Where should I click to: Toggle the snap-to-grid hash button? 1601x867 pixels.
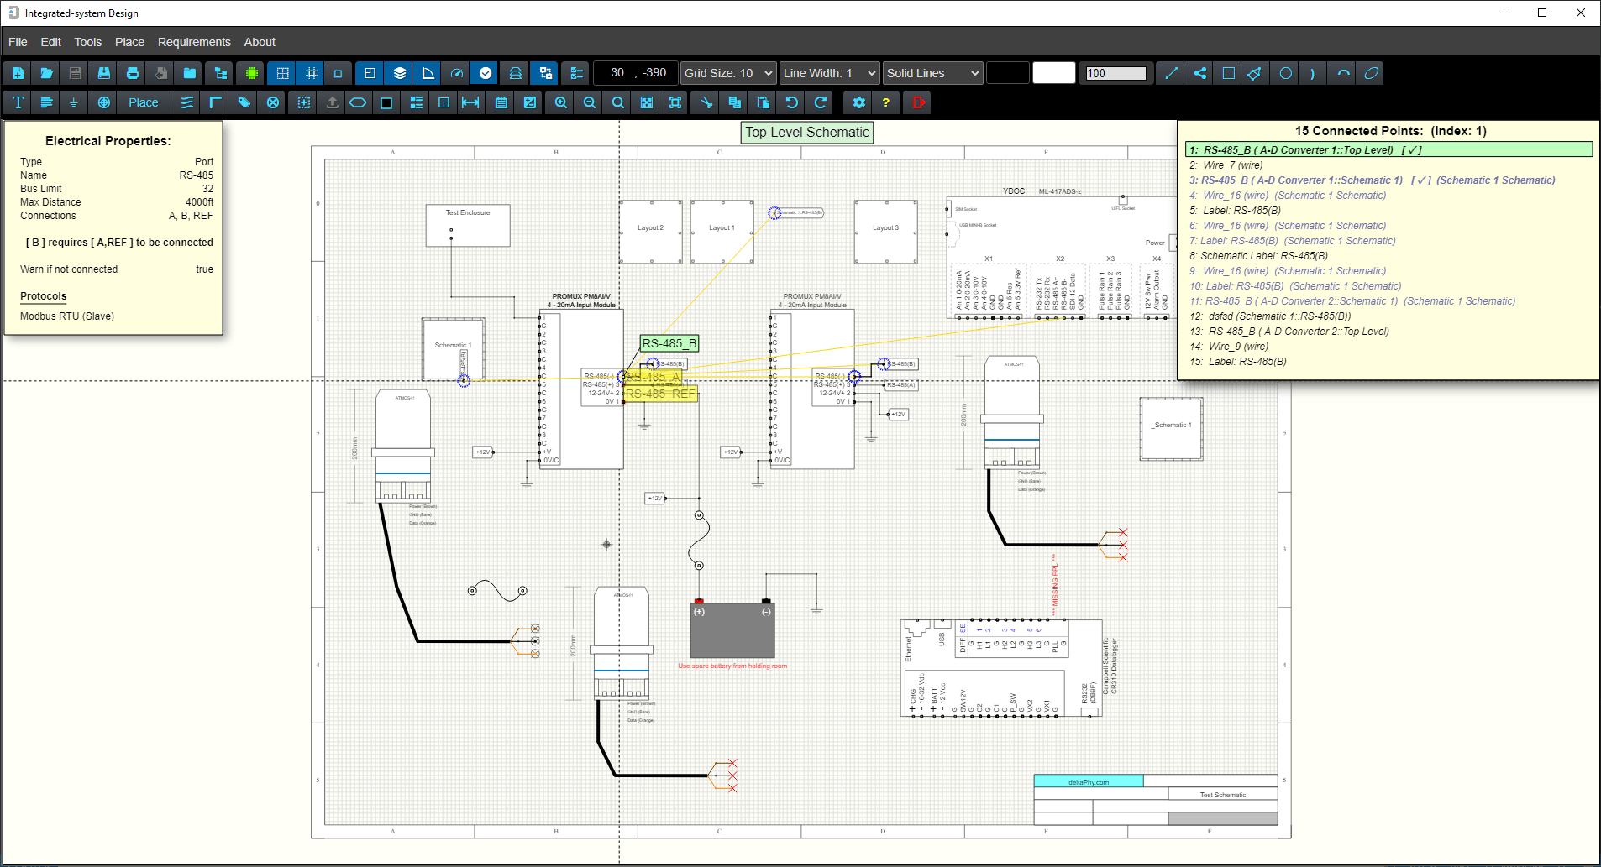pos(312,73)
